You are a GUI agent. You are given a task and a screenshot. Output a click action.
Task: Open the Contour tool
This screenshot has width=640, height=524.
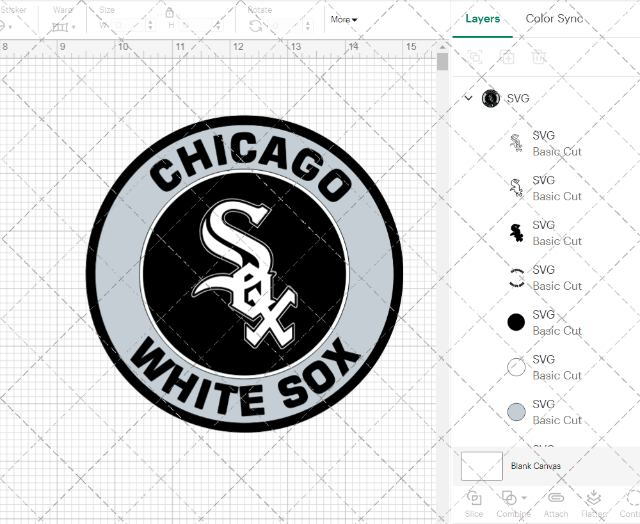pos(630,504)
